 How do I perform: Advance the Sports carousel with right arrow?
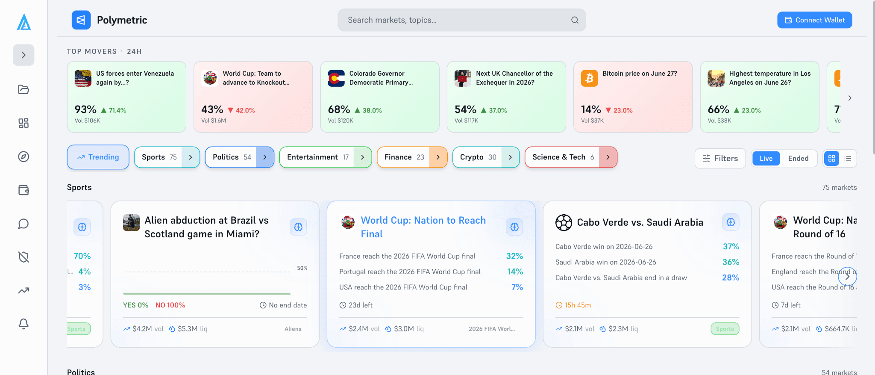pos(847,277)
